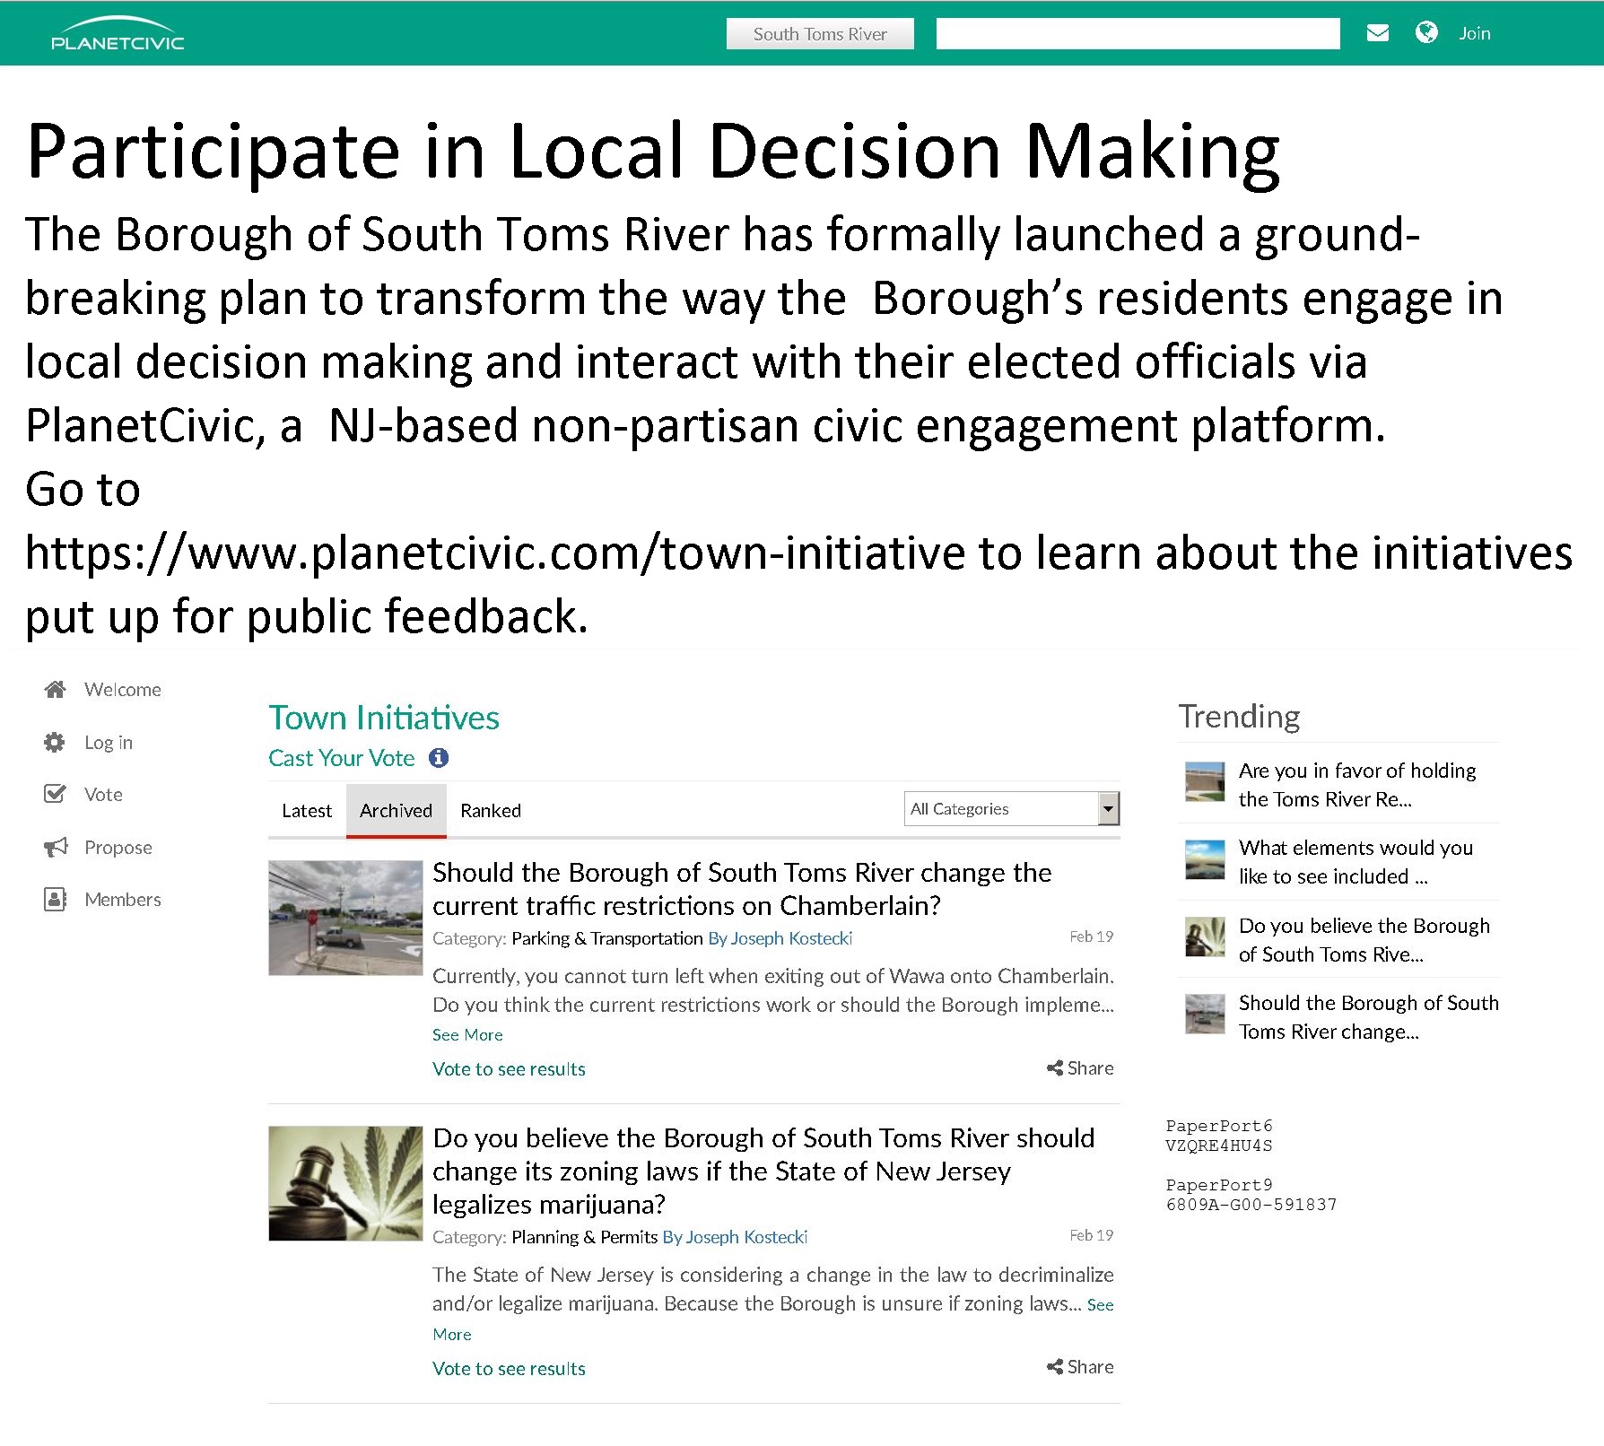1604x1446 pixels.
Task: Open the All Categories dropdown
Action: coord(1011,809)
